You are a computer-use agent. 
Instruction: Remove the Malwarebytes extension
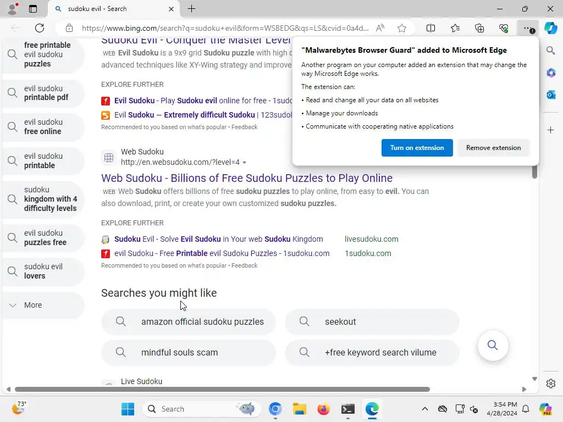point(493,148)
